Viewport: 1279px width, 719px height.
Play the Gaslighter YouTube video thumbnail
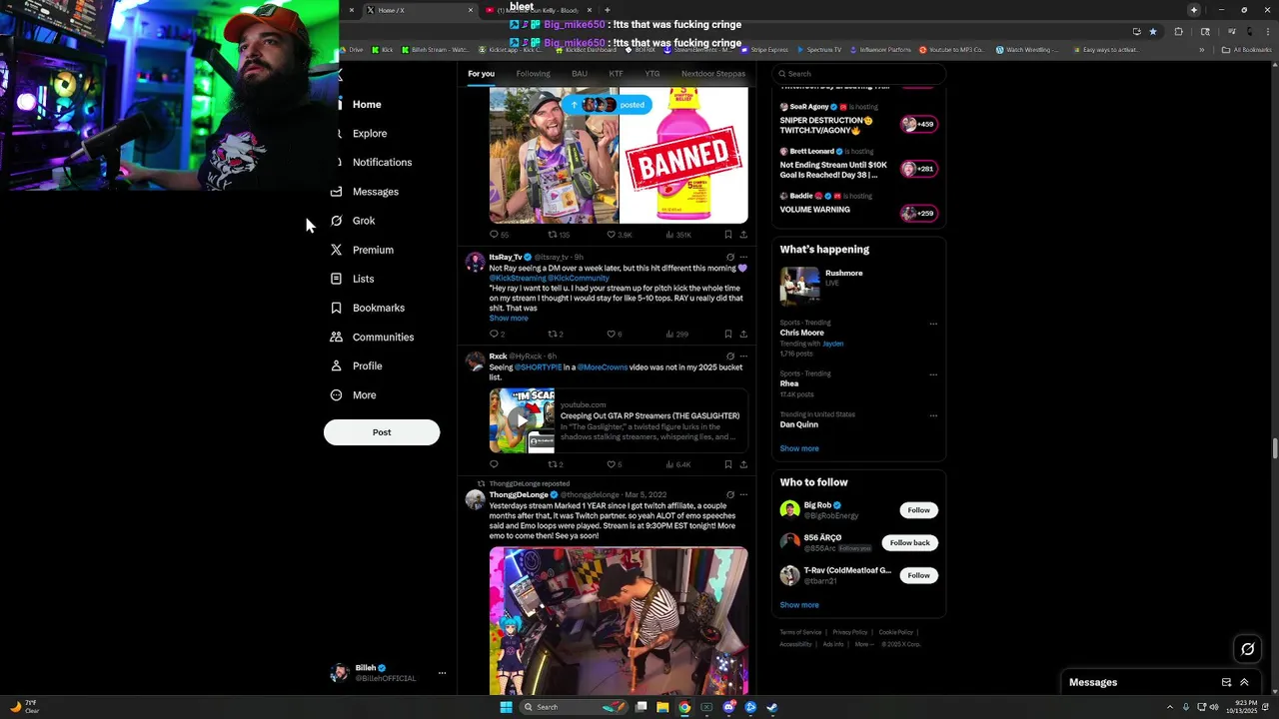click(522, 420)
